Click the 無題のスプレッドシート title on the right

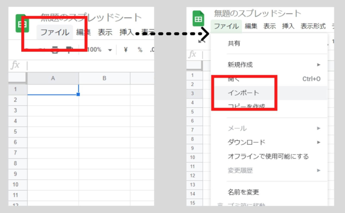(257, 14)
